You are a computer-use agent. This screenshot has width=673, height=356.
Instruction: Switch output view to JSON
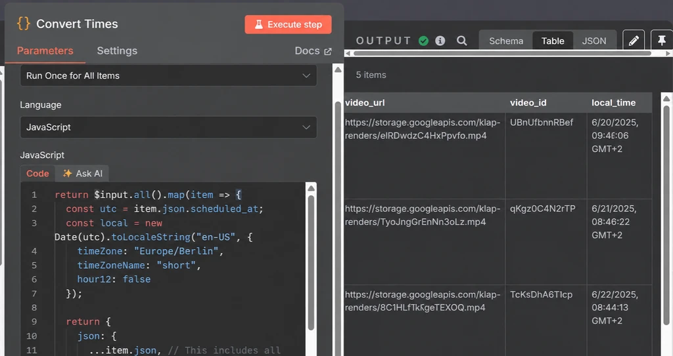click(594, 41)
